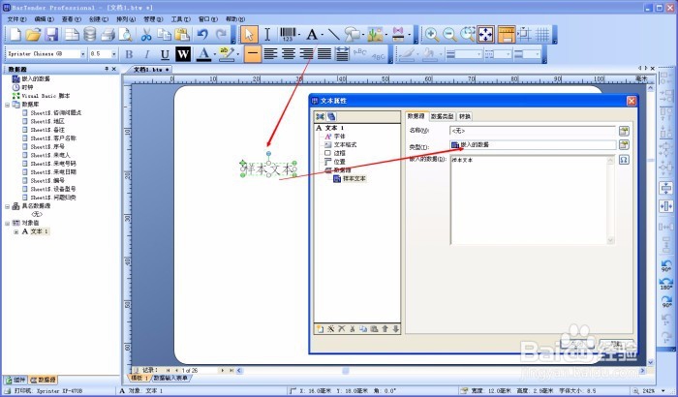Choose the arrow selection pointer tool

249,35
